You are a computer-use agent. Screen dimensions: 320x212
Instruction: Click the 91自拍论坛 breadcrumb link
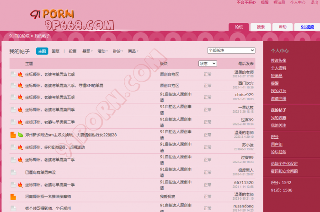pyautogui.click(x=20, y=36)
